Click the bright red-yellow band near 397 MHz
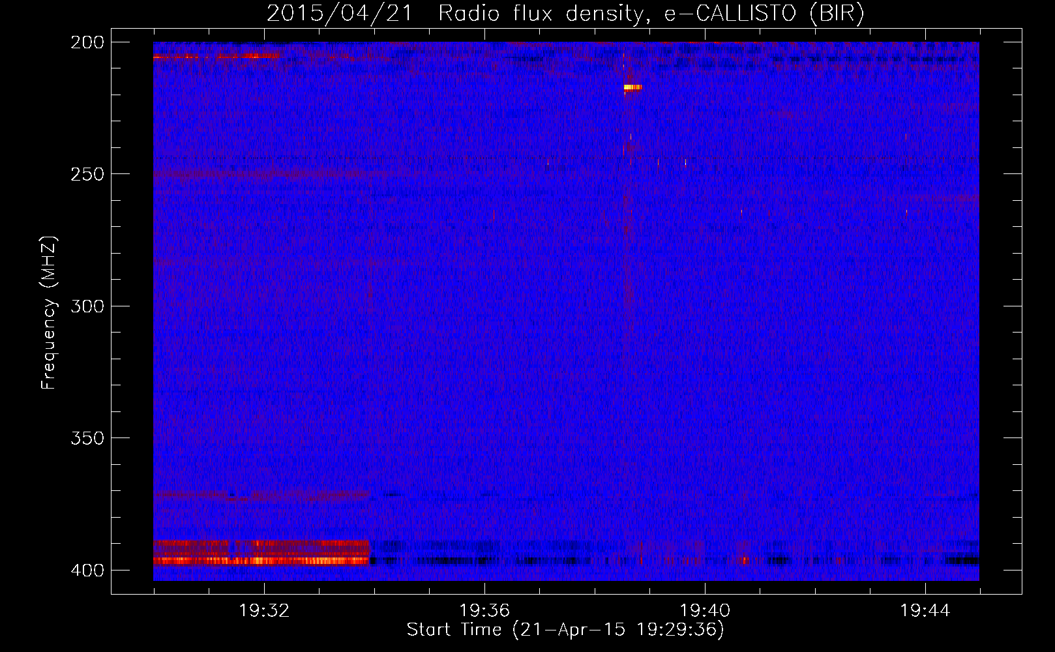The image size is (1055, 652). [x=261, y=560]
